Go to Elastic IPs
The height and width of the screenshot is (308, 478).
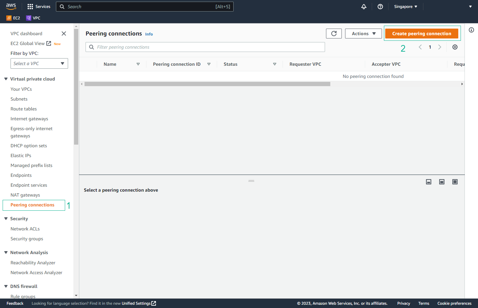(21, 155)
